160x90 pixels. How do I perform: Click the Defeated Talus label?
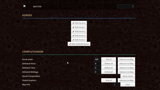pos(29,68)
